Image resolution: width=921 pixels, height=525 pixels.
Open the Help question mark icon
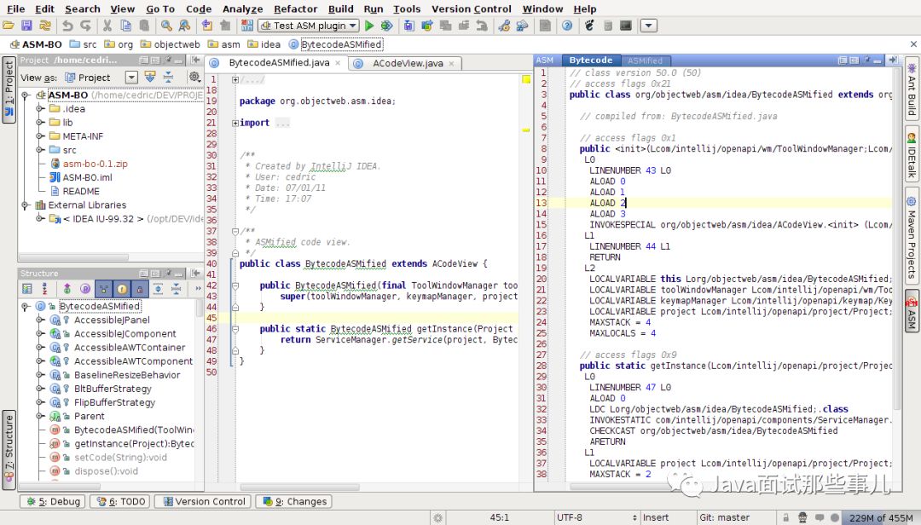(566, 26)
